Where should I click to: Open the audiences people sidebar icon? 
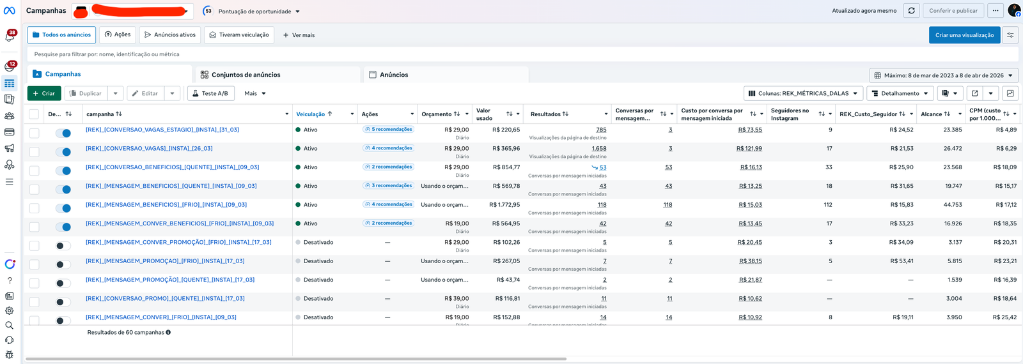[x=10, y=116]
